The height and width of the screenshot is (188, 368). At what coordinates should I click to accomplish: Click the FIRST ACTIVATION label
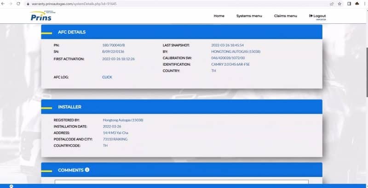(69, 59)
